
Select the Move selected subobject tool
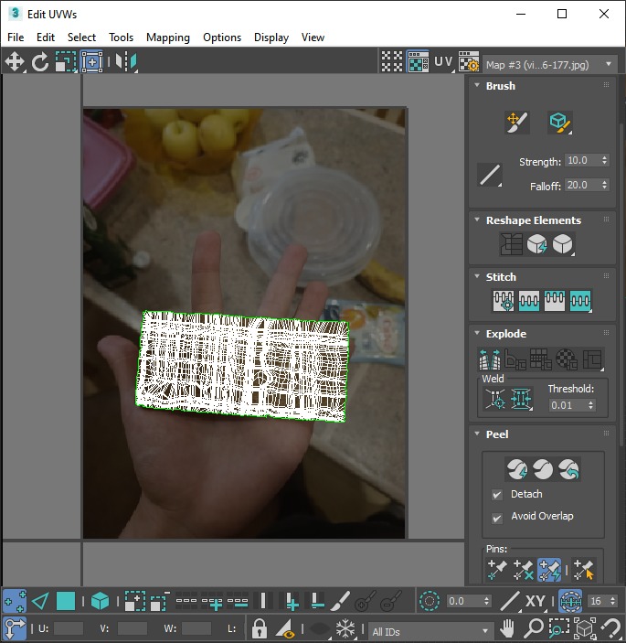(15, 62)
